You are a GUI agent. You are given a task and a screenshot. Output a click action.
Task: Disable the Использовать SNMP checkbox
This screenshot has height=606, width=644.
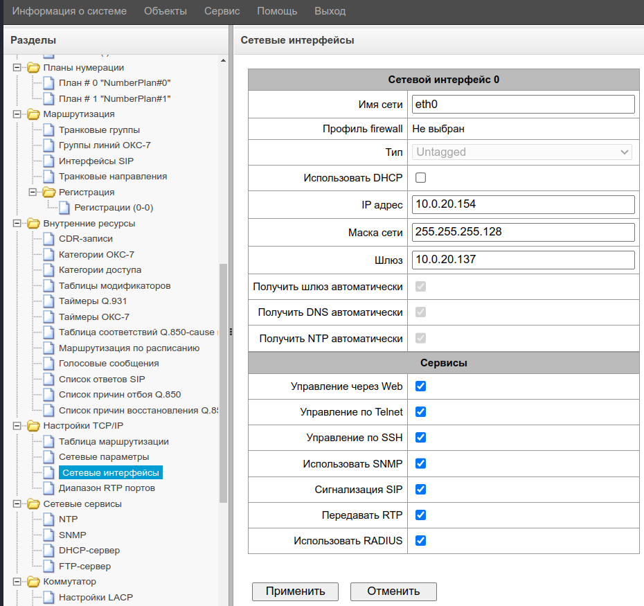point(420,463)
